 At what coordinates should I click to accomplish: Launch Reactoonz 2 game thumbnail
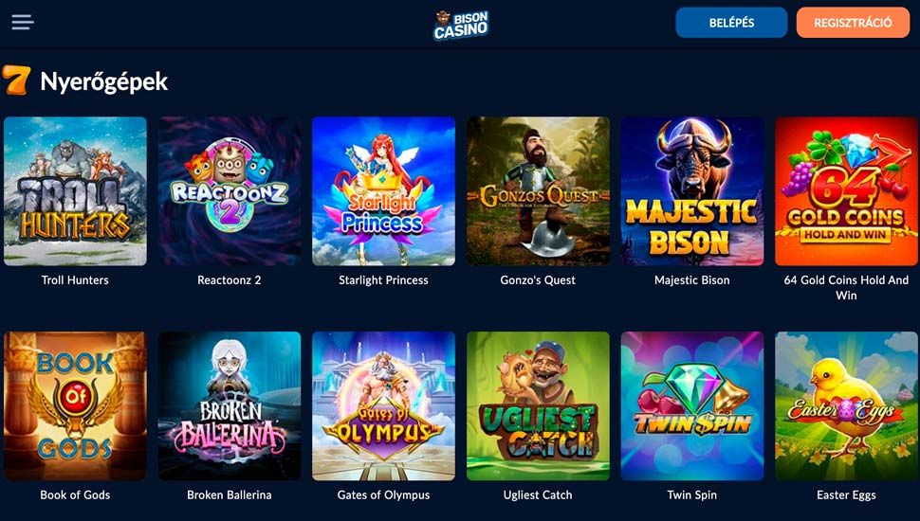pyautogui.click(x=230, y=191)
